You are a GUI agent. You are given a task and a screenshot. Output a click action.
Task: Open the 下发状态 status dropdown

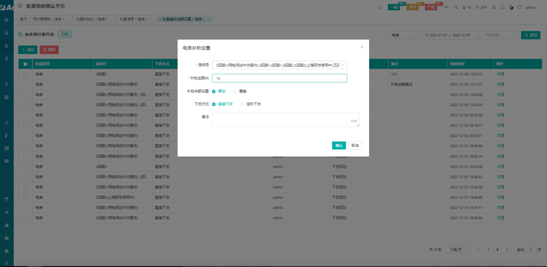[x=499, y=35]
